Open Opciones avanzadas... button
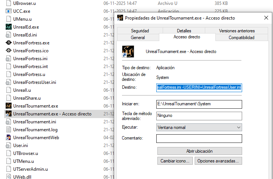 click(218, 161)
